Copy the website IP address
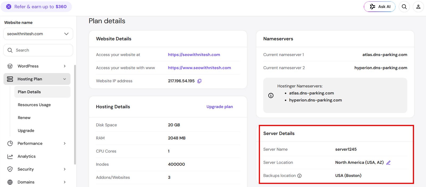This screenshot has width=426, height=187. pyautogui.click(x=199, y=81)
